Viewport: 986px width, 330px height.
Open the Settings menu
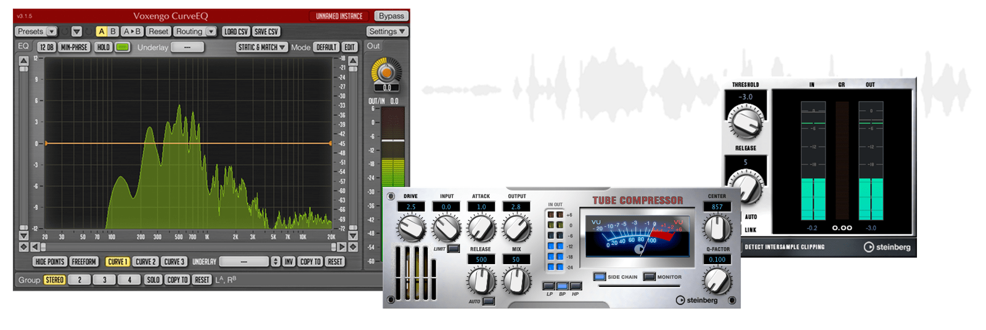388,31
